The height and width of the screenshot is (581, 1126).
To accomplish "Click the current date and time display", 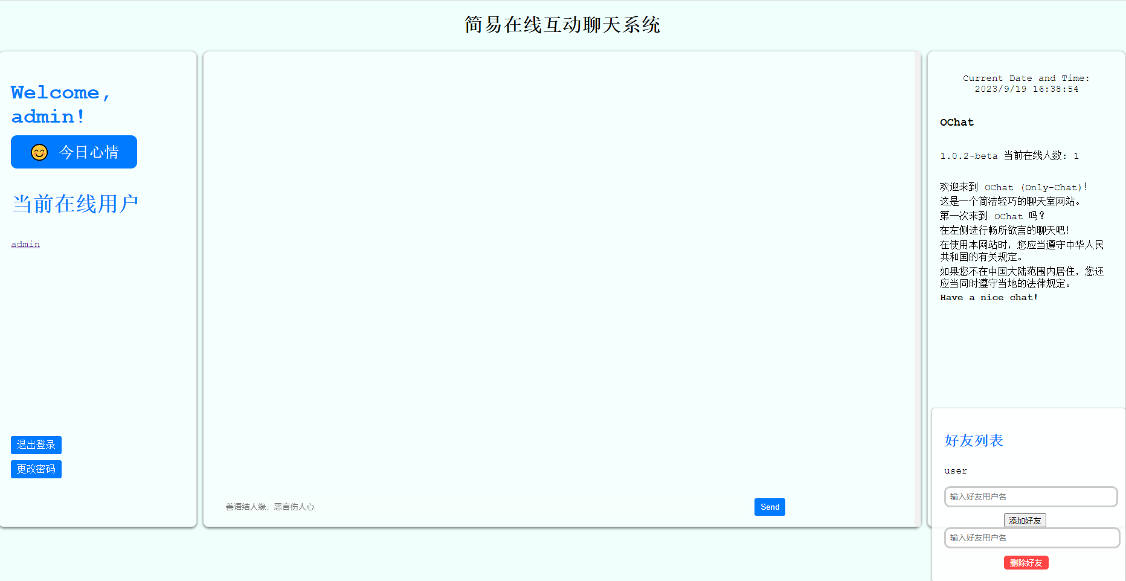I will [1026, 83].
